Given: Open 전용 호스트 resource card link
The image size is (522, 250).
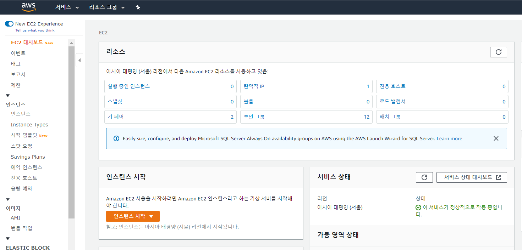Looking at the screenshot, I should pyautogui.click(x=392, y=86).
